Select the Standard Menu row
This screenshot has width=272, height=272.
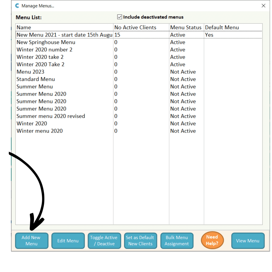click(x=139, y=79)
